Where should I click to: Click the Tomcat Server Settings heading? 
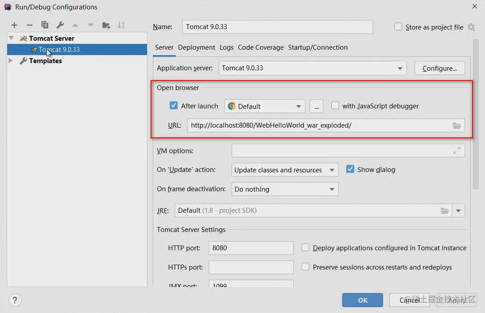(191, 230)
